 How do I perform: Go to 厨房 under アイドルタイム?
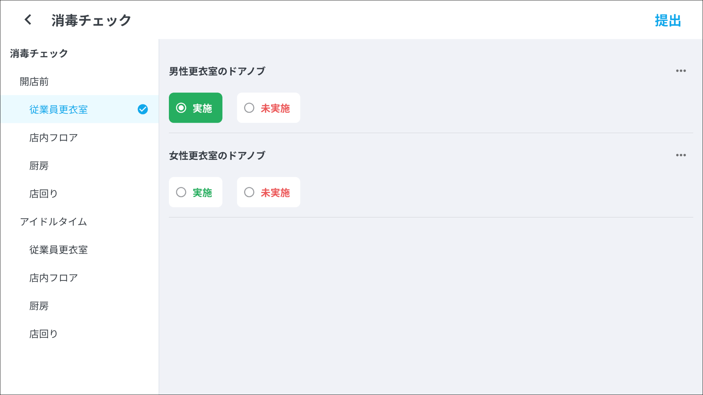tap(39, 306)
